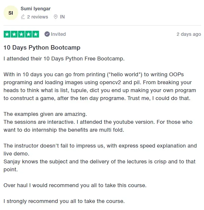The height and width of the screenshot is (210, 204).
Task: Click the 2 days ago timestamp
Action: (x=189, y=34)
